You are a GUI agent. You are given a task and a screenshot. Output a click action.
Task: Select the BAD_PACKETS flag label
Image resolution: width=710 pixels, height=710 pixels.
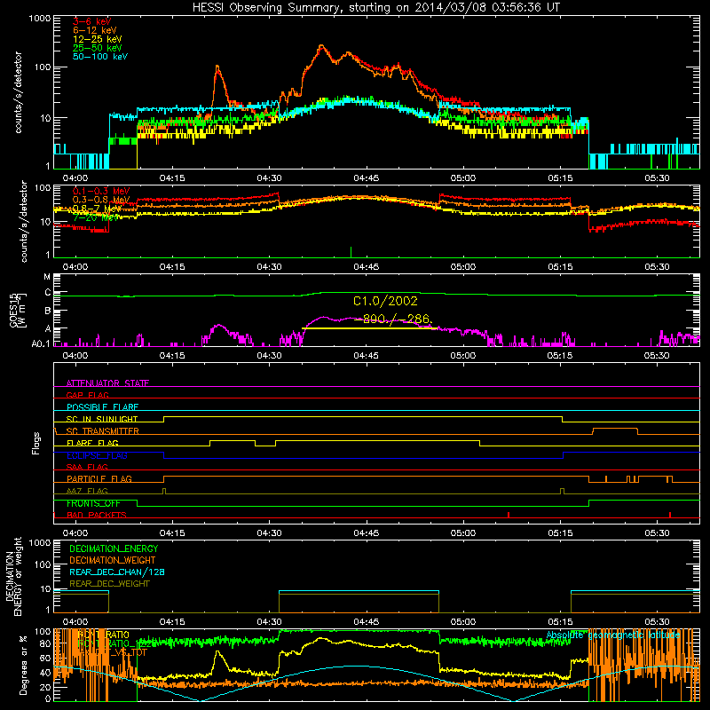pos(97,515)
